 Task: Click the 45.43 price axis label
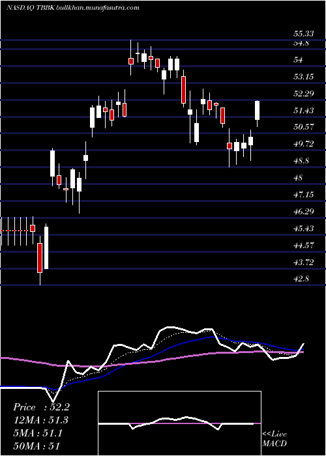pos(304,228)
